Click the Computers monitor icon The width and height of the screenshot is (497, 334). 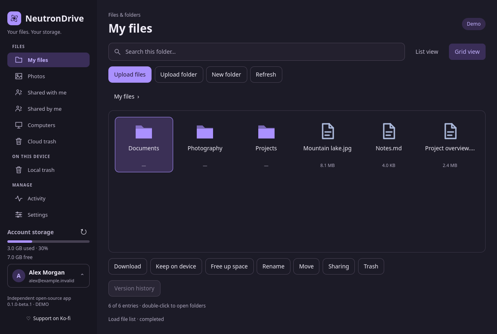(19, 125)
